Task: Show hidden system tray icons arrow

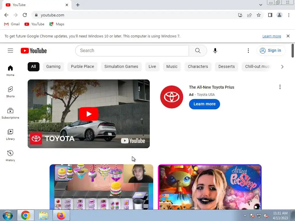Action: (x=245, y=216)
